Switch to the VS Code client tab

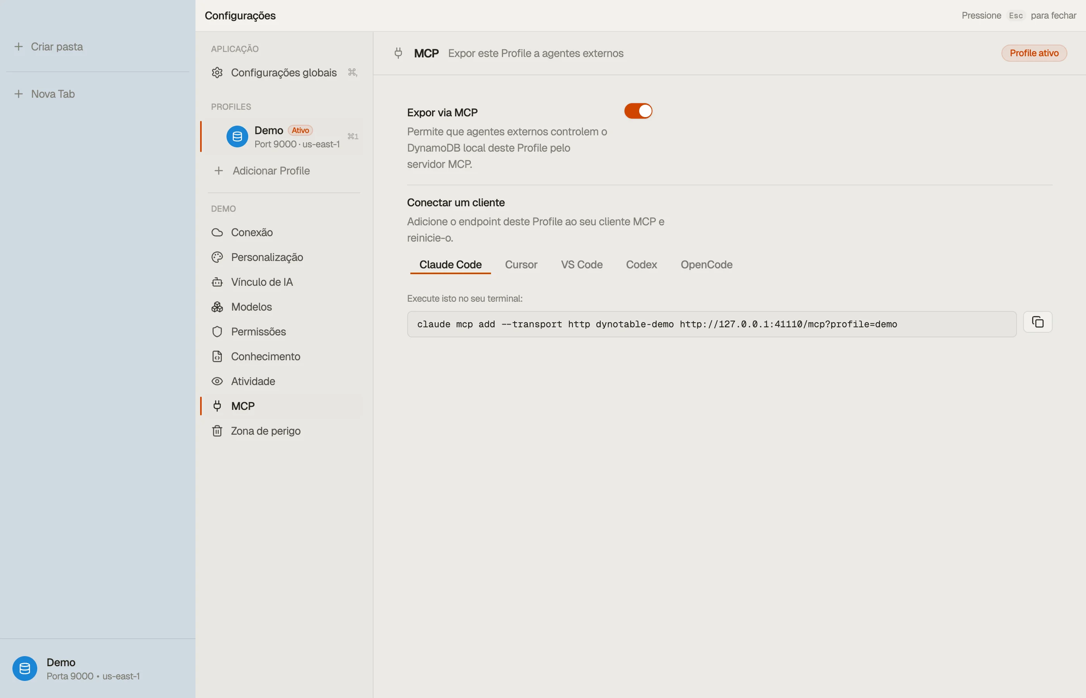[x=581, y=265]
